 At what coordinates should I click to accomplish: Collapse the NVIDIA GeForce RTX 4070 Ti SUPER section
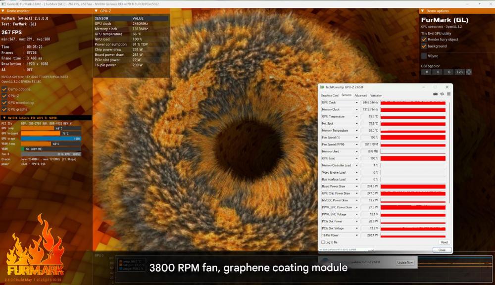(x=4, y=118)
